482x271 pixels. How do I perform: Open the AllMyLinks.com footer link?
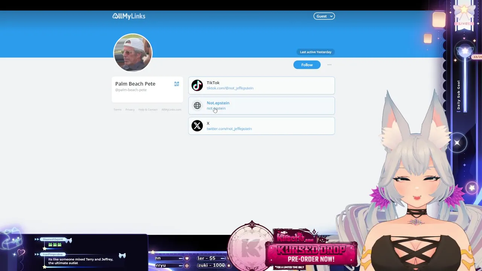point(171,110)
